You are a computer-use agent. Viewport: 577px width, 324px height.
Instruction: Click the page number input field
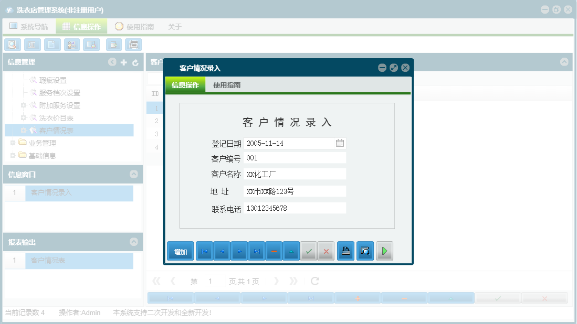click(x=215, y=280)
